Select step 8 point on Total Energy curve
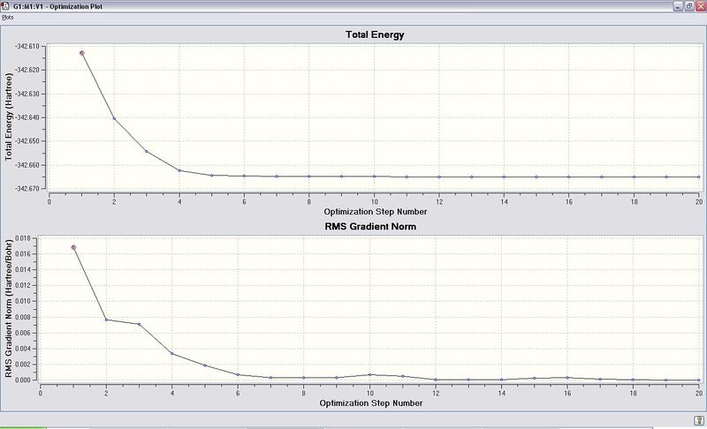This screenshot has width=707, height=429. [309, 177]
